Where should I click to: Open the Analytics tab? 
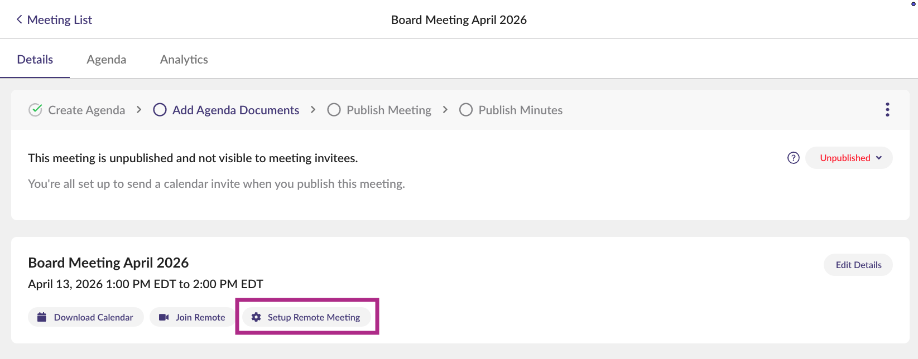184,60
